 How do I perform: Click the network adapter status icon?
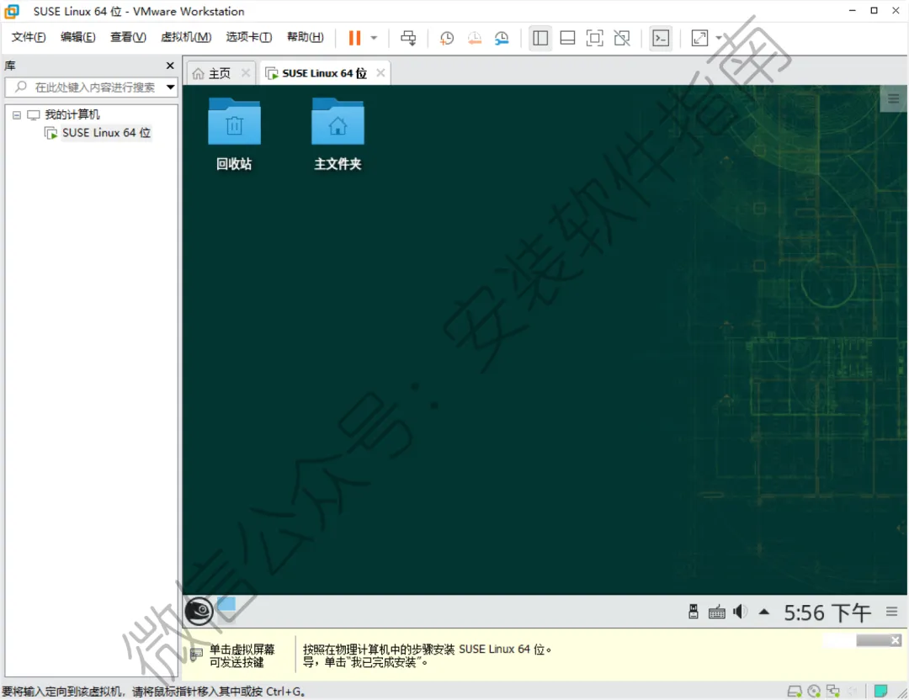(x=833, y=692)
